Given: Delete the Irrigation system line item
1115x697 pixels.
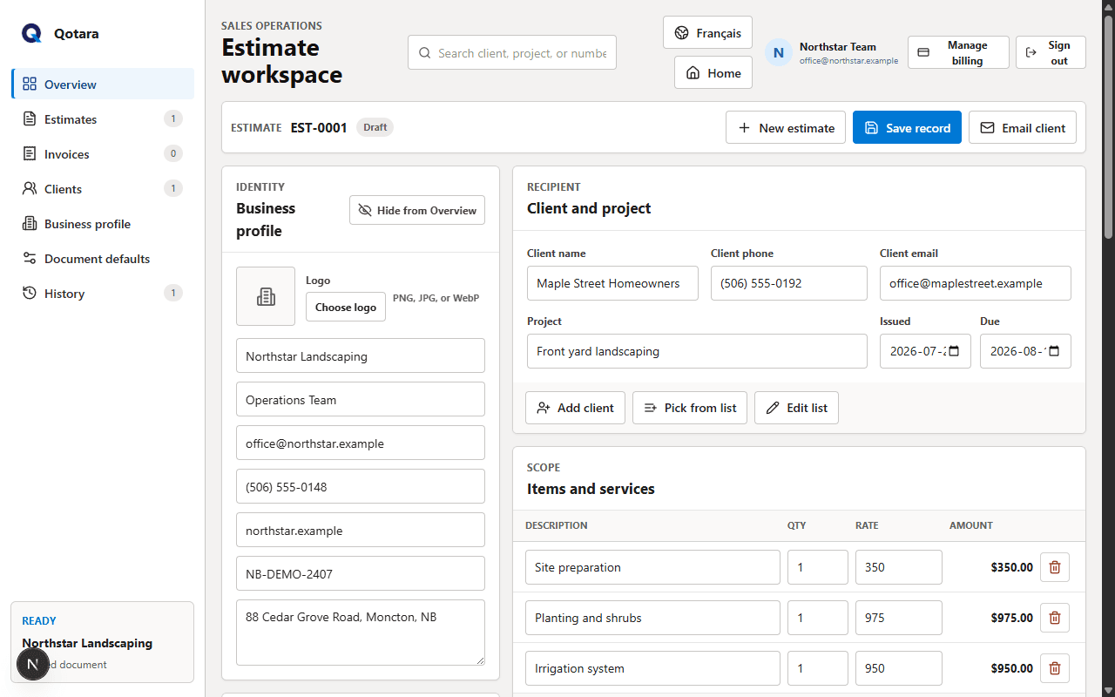Looking at the screenshot, I should 1055,668.
